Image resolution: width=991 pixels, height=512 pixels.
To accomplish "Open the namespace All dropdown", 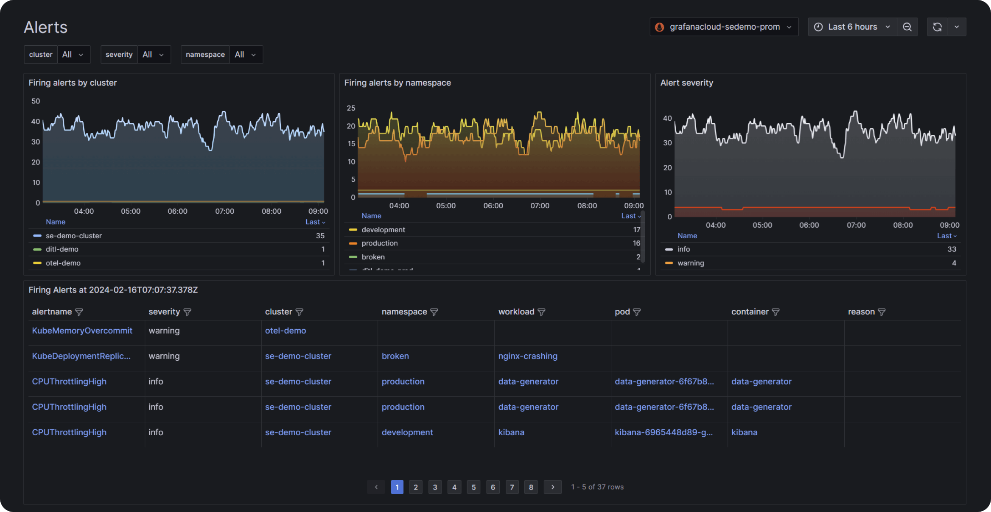I will click(x=245, y=54).
